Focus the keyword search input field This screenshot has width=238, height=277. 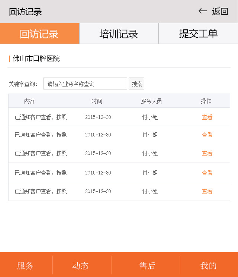[85, 84]
